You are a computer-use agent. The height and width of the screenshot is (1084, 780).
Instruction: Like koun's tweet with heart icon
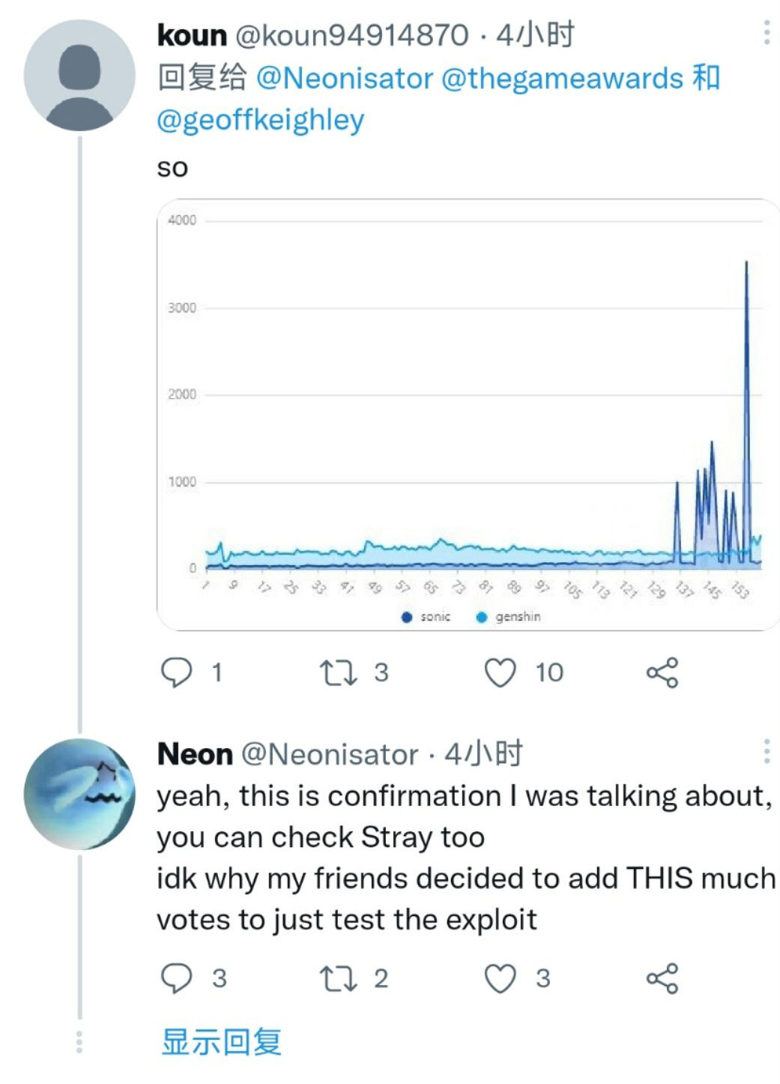(x=500, y=672)
